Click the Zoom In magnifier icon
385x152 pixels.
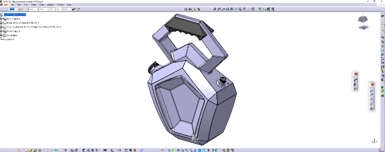pos(186,150)
